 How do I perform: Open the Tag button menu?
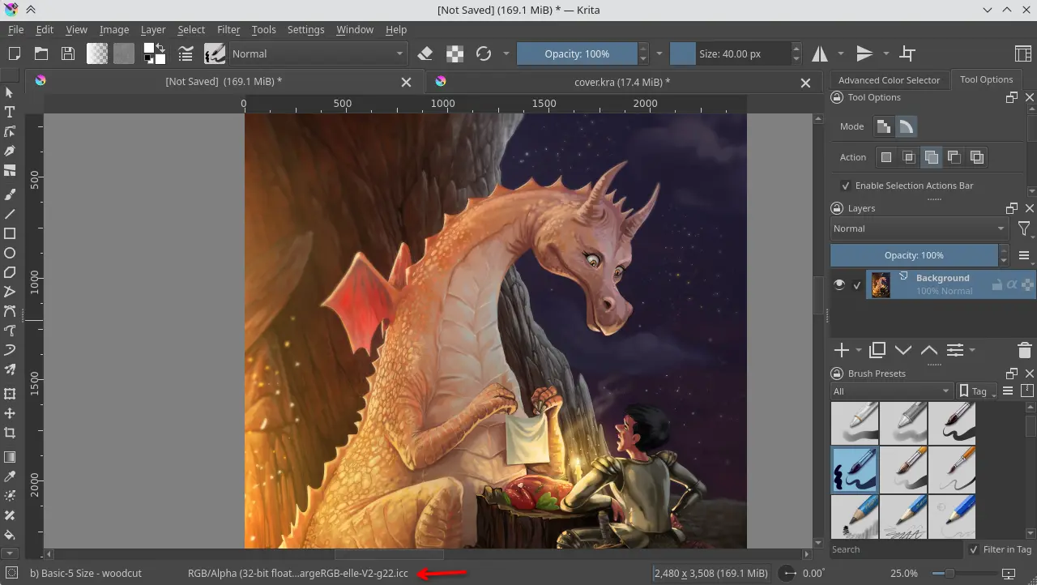pos(978,391)
